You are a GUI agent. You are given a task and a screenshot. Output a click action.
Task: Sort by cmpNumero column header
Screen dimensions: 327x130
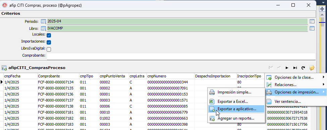(171, 76)
